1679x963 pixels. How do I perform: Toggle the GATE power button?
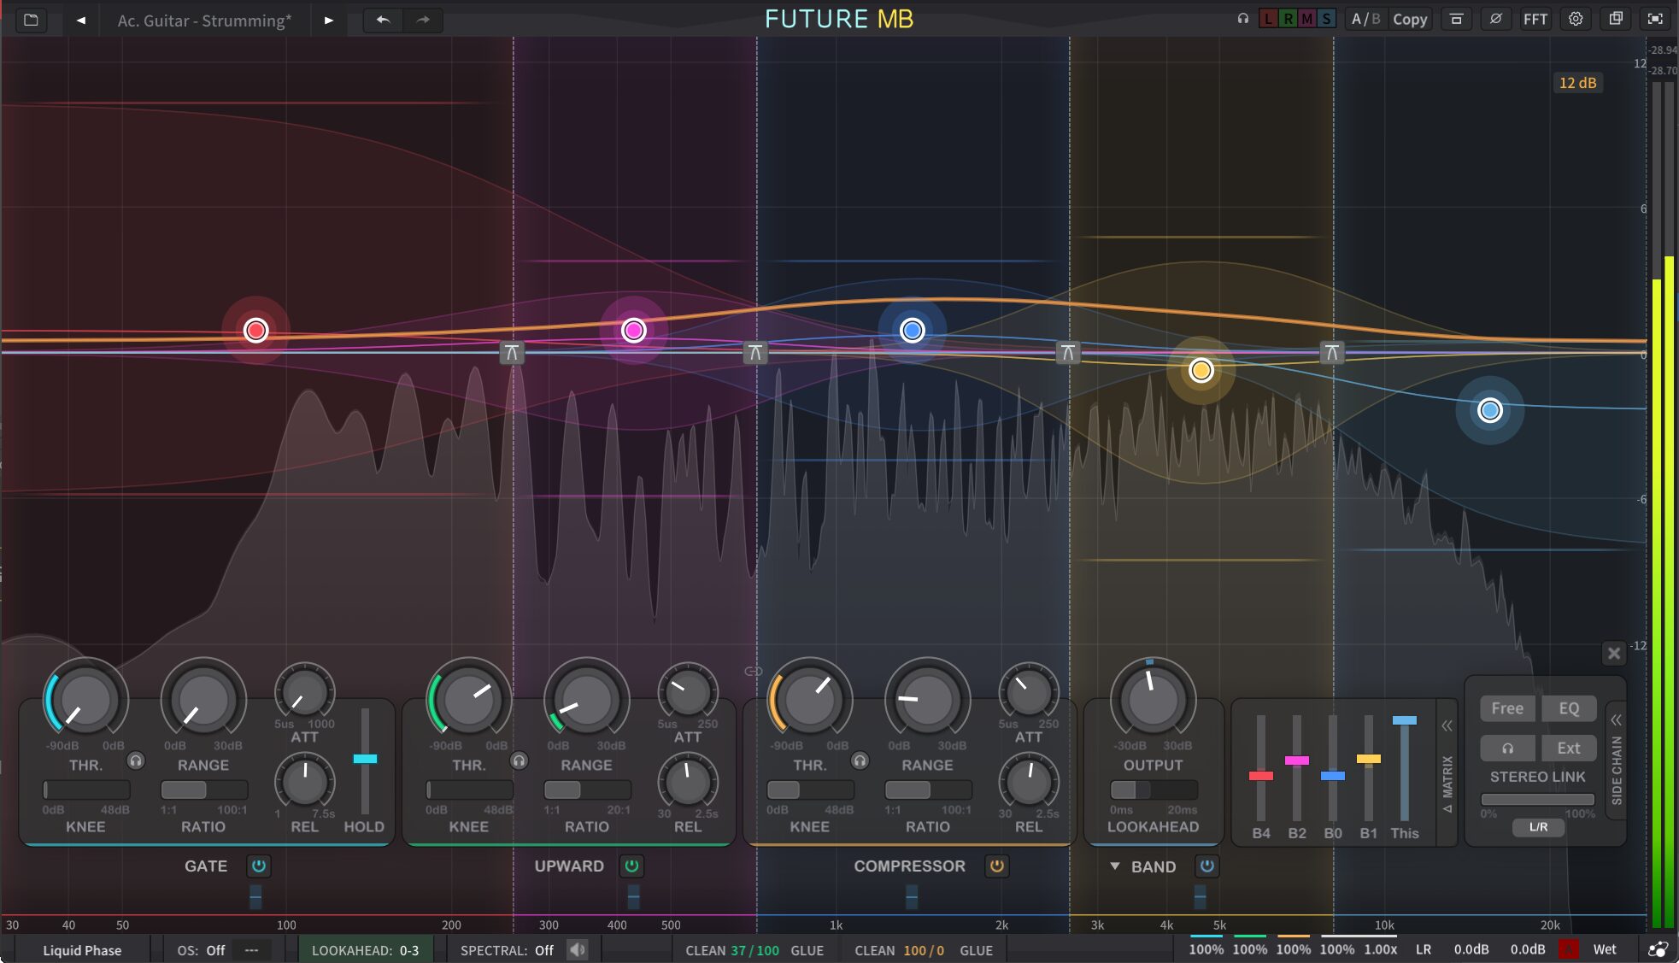(x=258, y=866)
